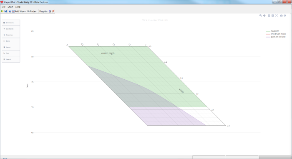Click the zoom out minus plot icon
Screen dimensions: 292x159
[273, 16]
